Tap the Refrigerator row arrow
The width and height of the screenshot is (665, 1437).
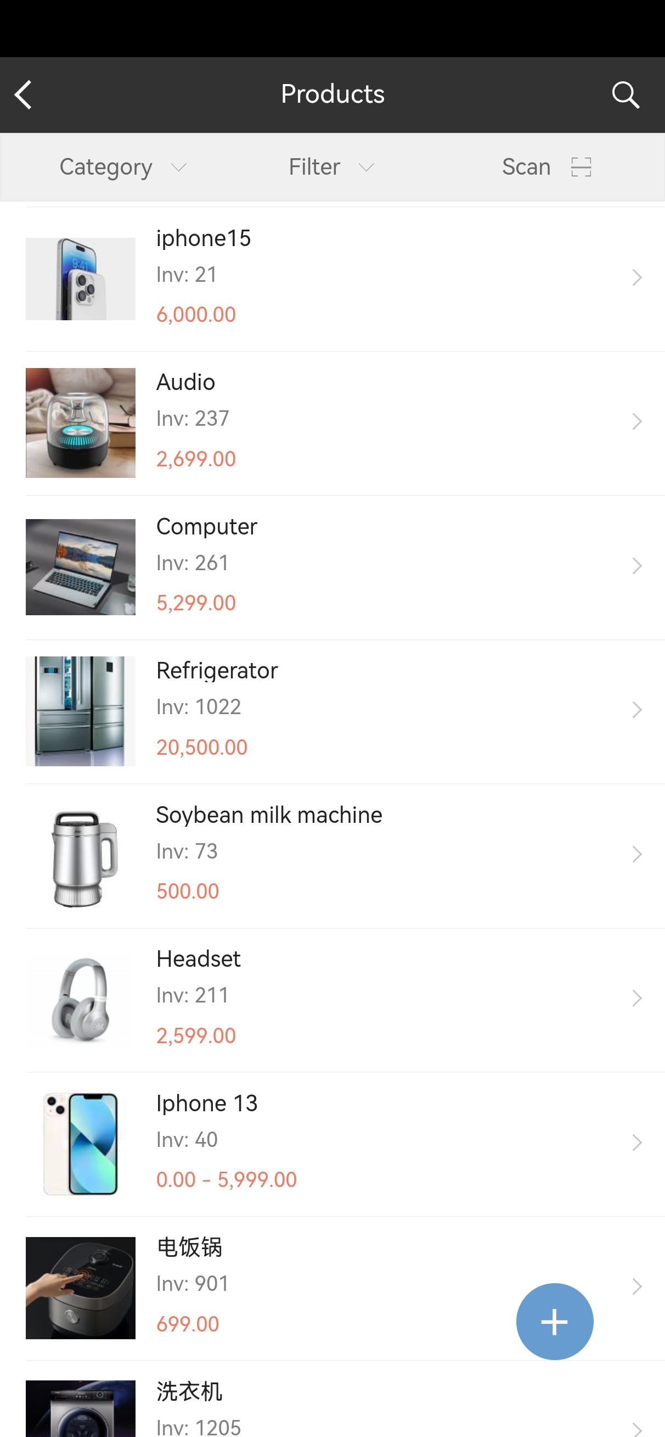(636, 710)
